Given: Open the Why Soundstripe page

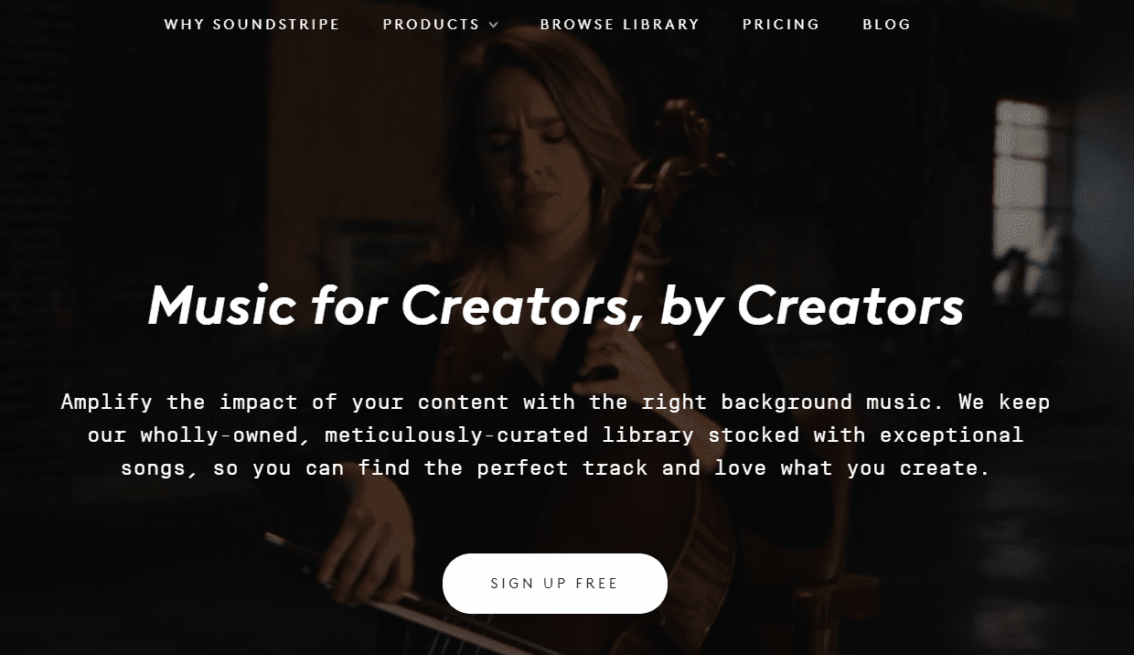Looking at the screenshot, I should point(251,25).
